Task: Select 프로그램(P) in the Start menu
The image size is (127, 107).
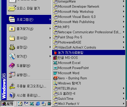Action: [x=29, y=19]
